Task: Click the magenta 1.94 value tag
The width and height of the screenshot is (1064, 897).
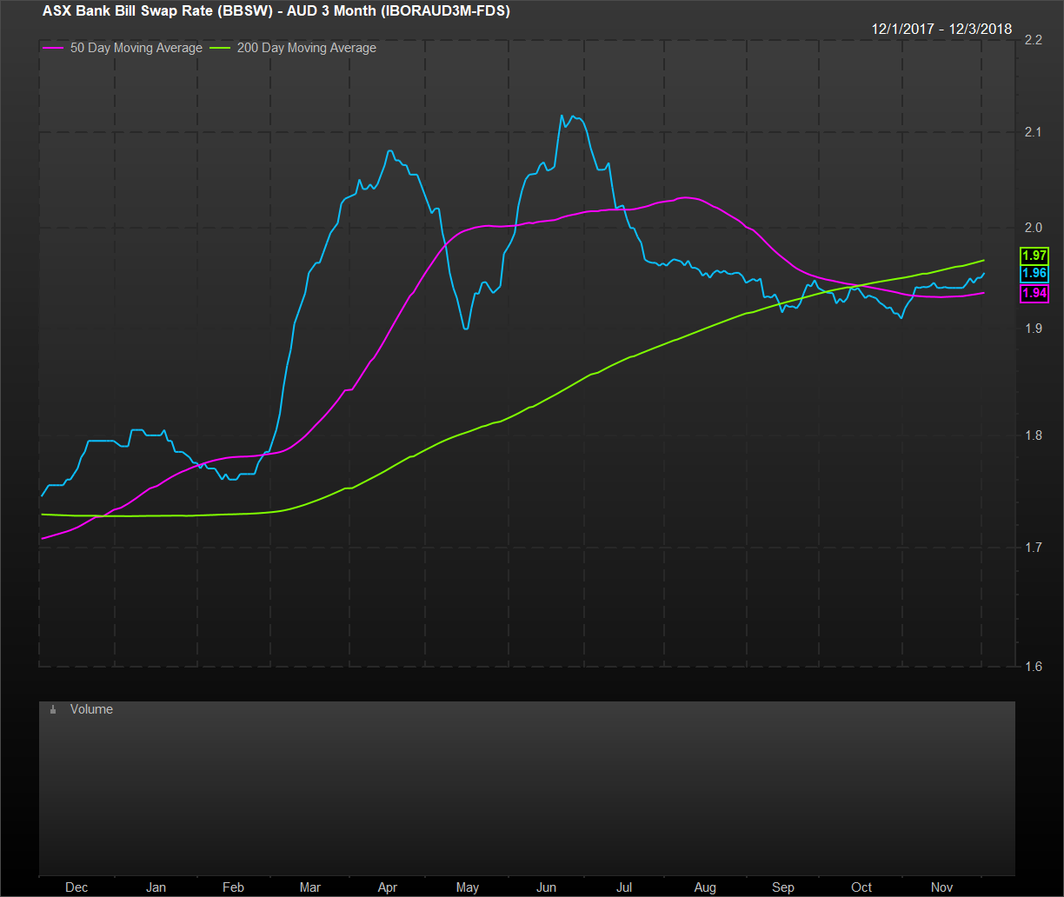Action: (x=1034, y=293)
